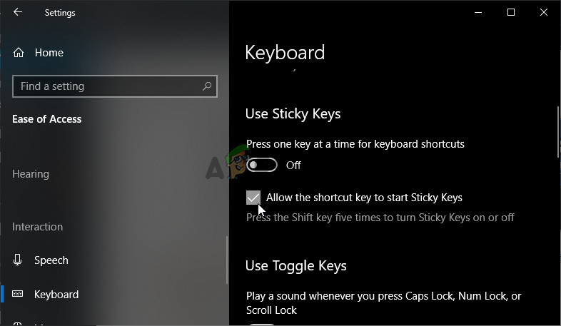Click the Speech microphone icon

point(19,260)
